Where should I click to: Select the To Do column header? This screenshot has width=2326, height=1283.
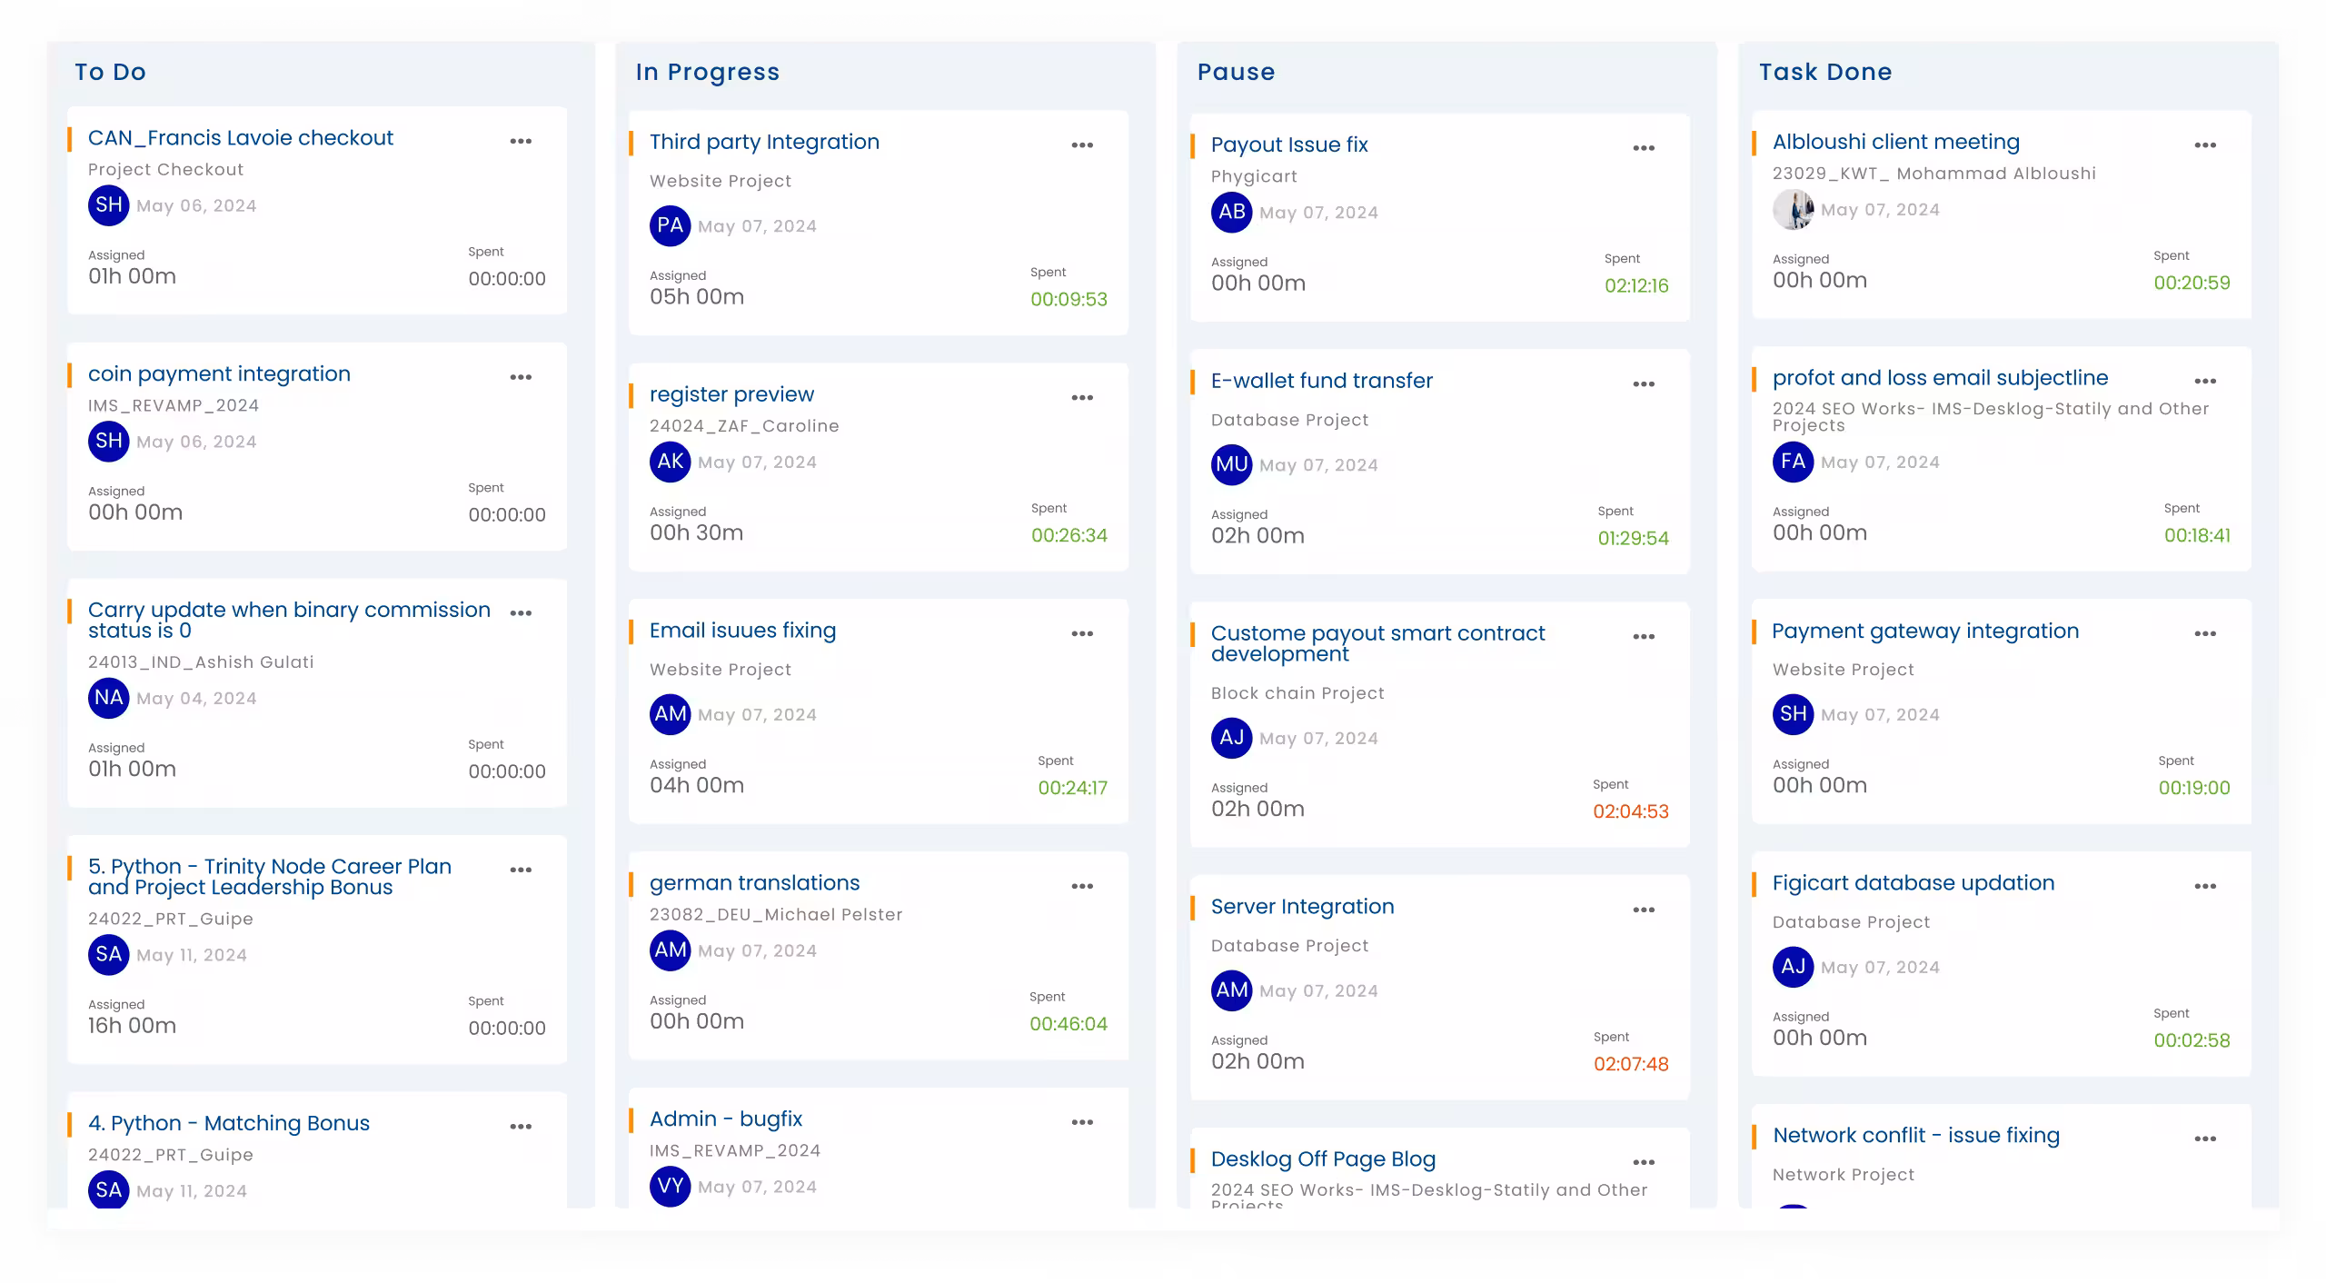[x=110, y=72]
